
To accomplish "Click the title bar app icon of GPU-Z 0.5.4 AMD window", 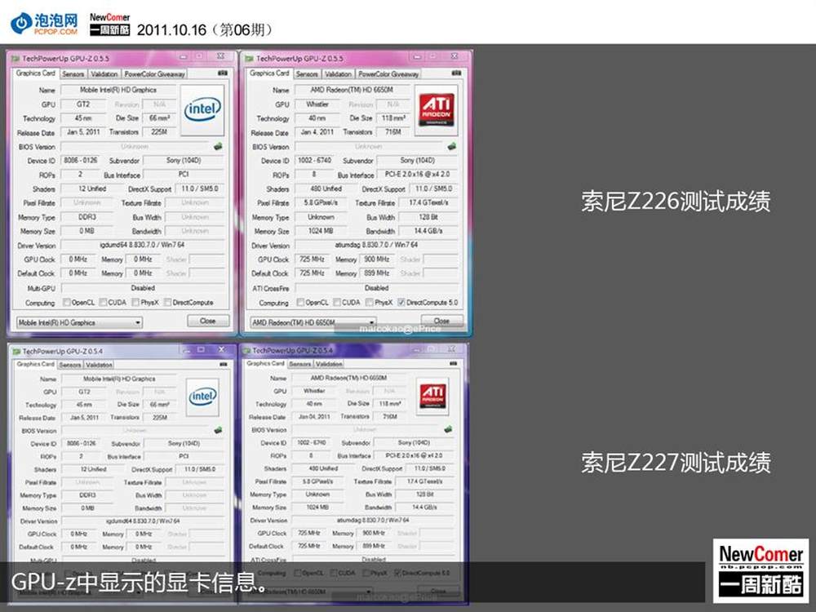I will point(246,350).
